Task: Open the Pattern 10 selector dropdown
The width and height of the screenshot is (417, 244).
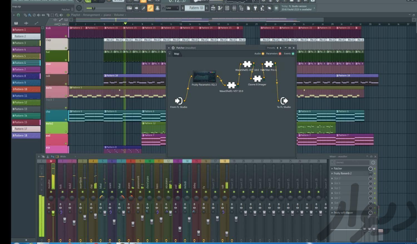Action: (194, 8)
